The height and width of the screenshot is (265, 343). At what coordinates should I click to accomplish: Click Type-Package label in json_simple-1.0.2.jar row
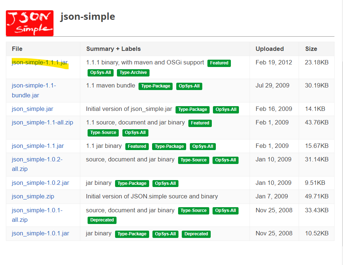(x=132, y=183)
